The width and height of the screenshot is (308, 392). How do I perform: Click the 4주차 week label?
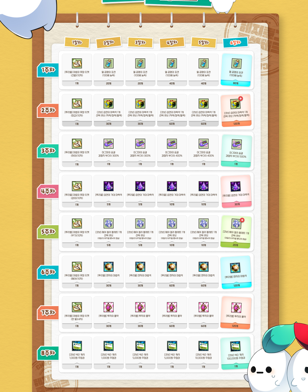pos(48,191)
